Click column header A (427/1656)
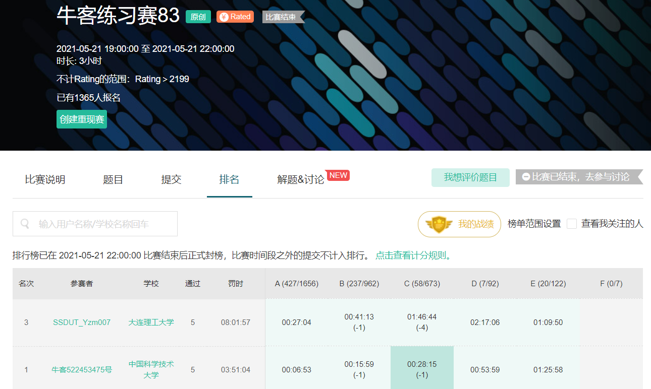Viewport: 651px width, 389px height. coord(297,284)
